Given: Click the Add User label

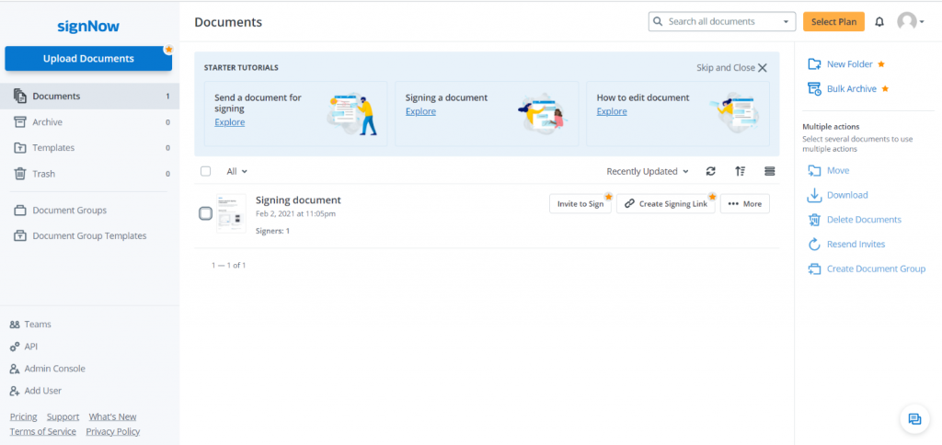Looking at the screenshot, I should coord(43,391).
